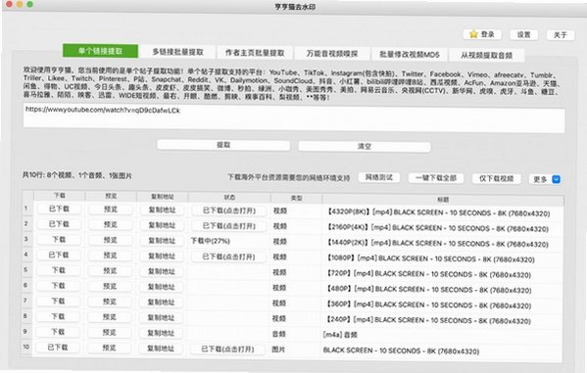Click the 提取 extract button

pos(223,145)
